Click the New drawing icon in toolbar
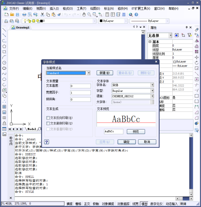 6,15
